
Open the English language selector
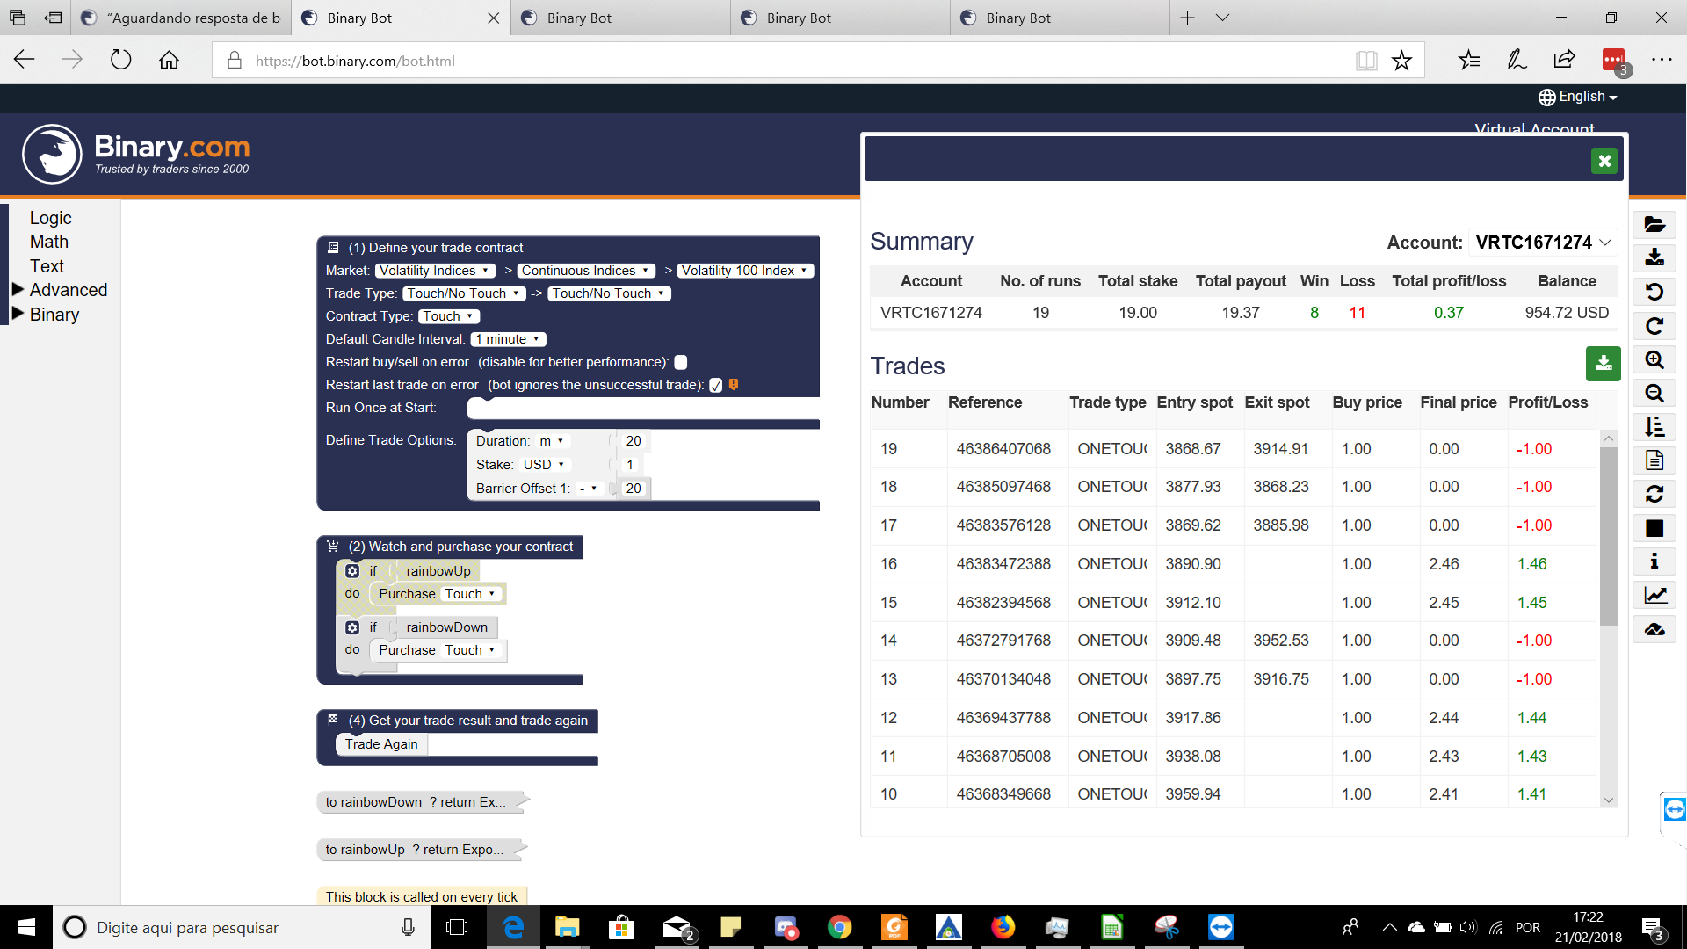pos(1577,97)
